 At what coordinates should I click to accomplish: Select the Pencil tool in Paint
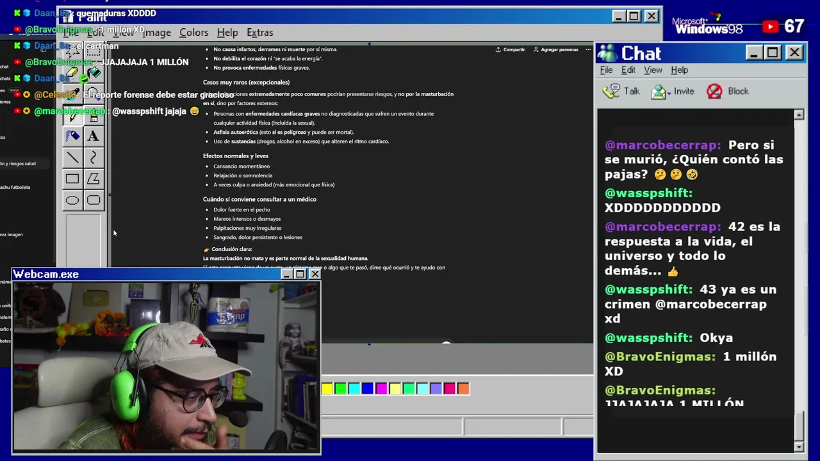click(72, 116)
